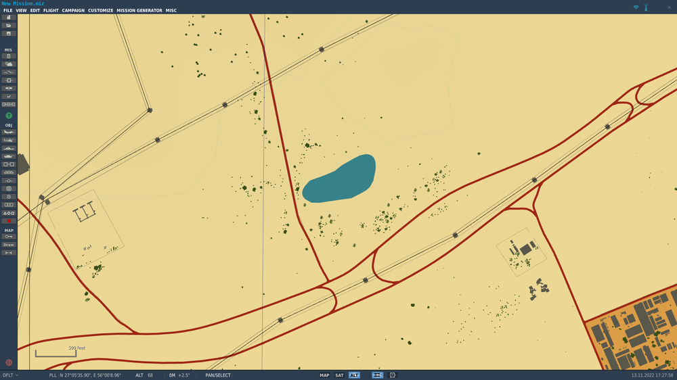Toggle the ALT map mode
The height and width of the screenshot is (380, 677).
coord(354,375)
